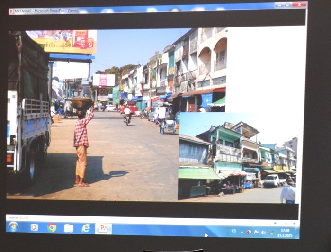Click the large street photo on the slide
This screenshot has height=252, width=331.
(x=93, y=114)
